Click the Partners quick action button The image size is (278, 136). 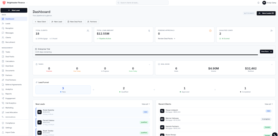click(x=92, y=21)
